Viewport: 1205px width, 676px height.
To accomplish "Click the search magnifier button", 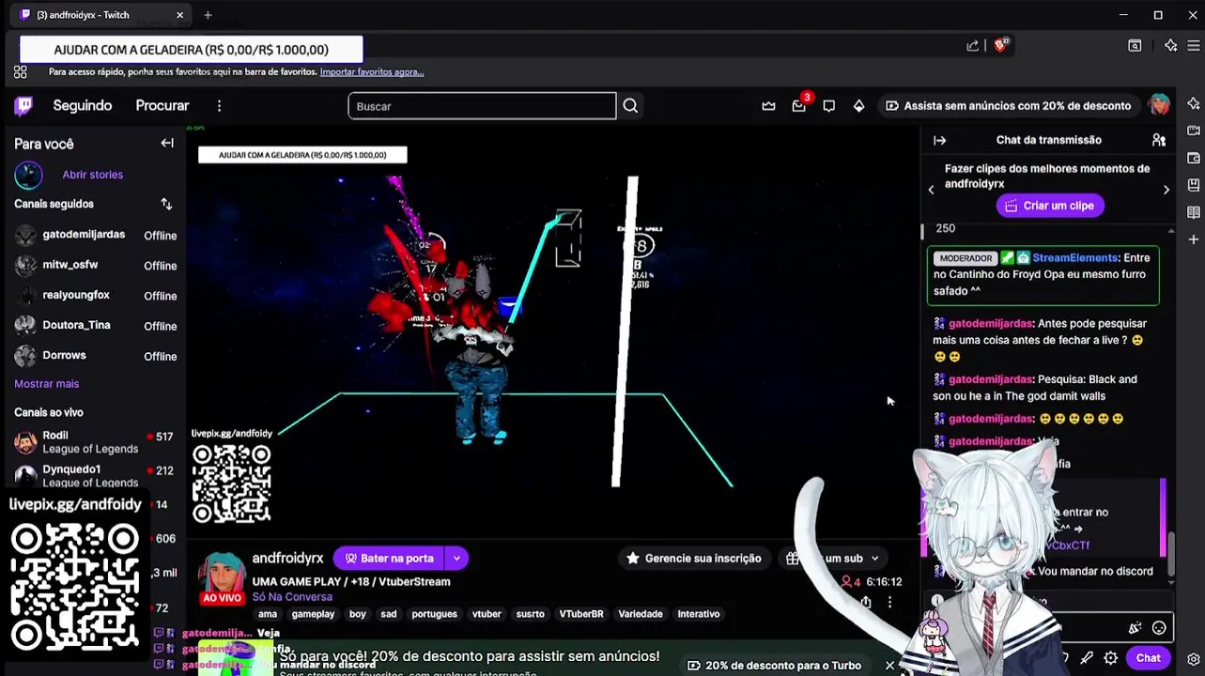I will tap(630, 106).
